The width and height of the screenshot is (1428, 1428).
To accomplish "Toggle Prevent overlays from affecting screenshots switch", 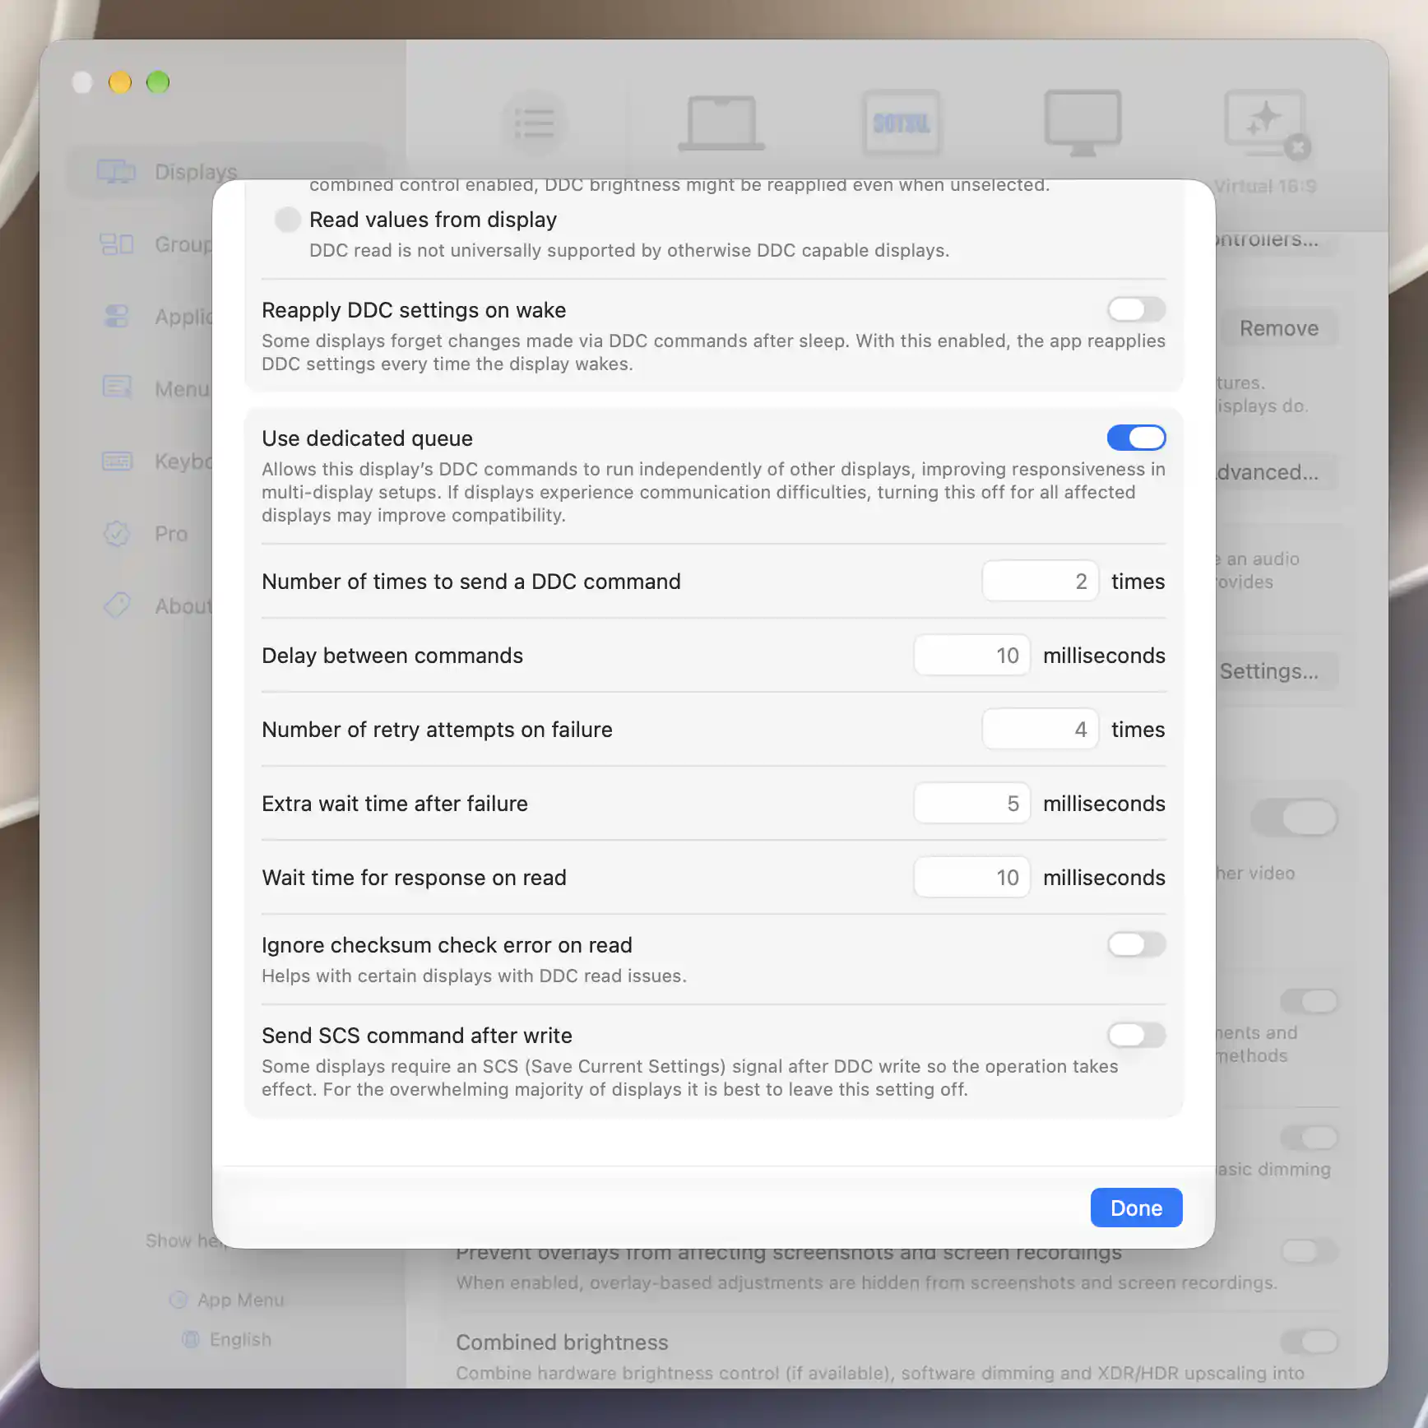I will click(1309, 1251).
